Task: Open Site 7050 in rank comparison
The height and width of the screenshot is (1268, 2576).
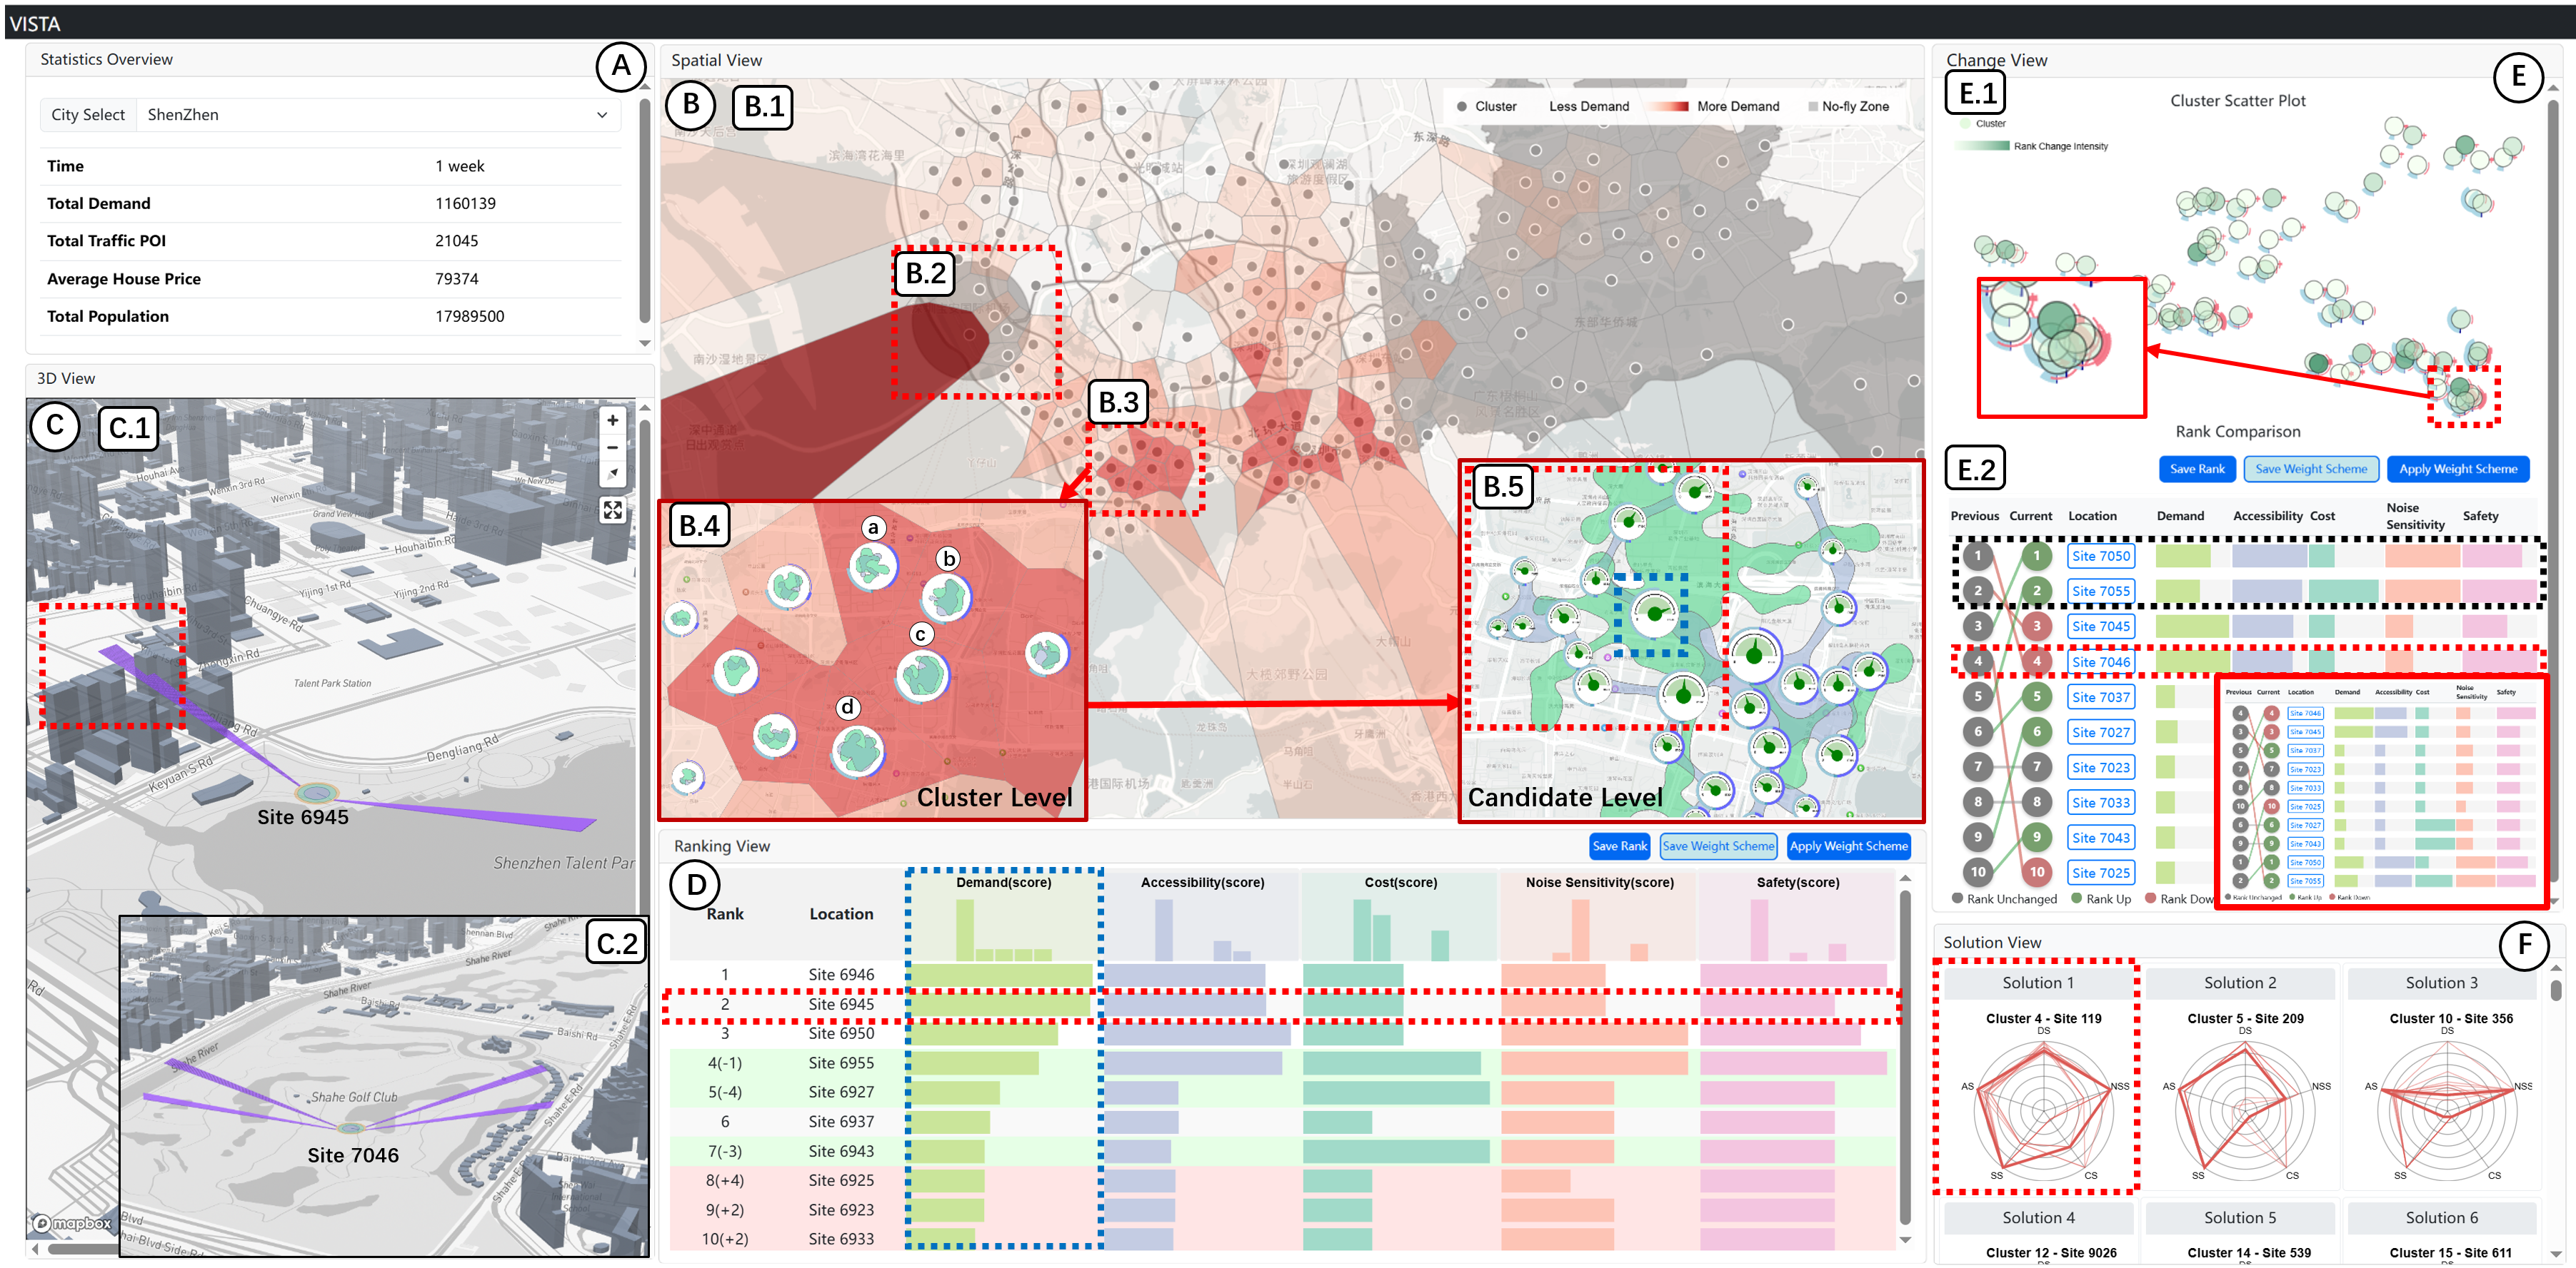Action: coord(2100,556)
